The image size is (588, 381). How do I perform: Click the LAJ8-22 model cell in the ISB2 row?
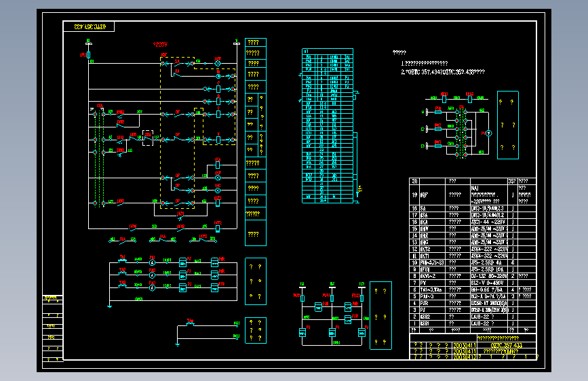click(x=490, y=317)
